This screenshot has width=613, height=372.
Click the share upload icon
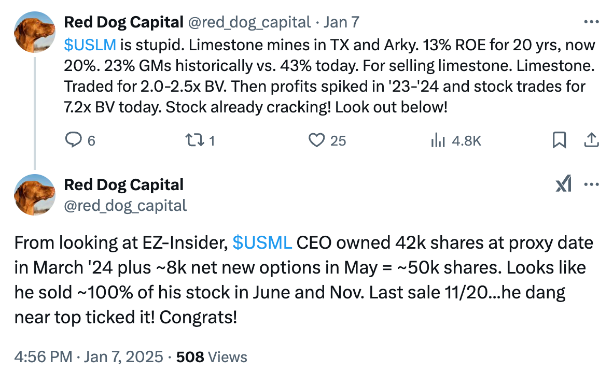click(x=592, y=140)
